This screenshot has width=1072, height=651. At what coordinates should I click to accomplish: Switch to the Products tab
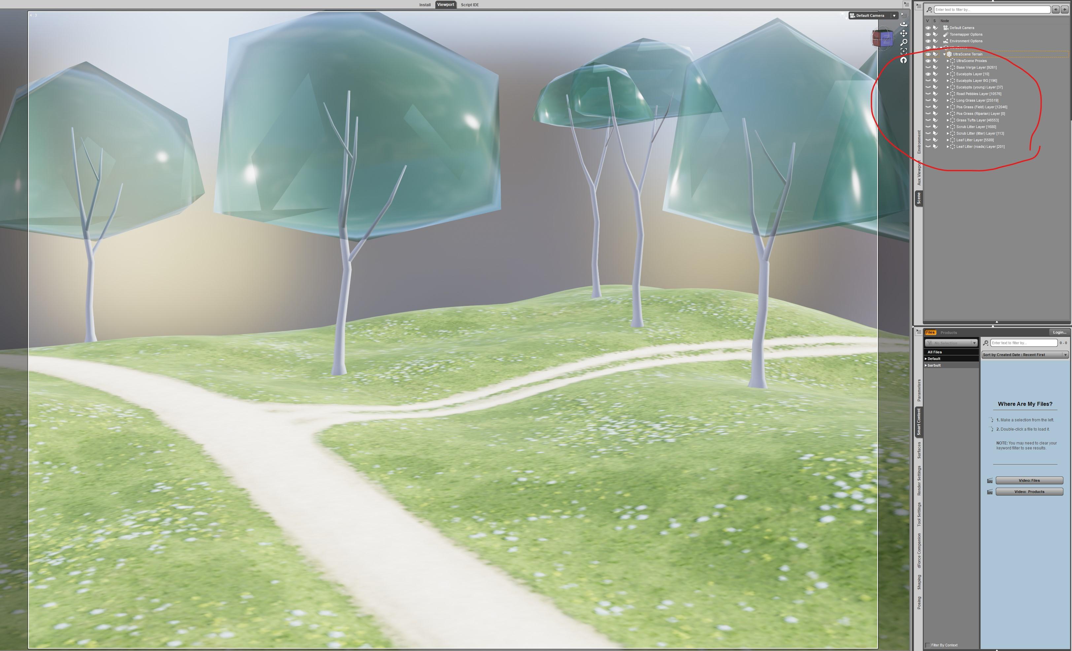pyautogui.click(x=949, y=333)
